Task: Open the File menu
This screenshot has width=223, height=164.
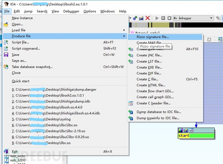Action: pyautogui.click(x=7, y=11)
